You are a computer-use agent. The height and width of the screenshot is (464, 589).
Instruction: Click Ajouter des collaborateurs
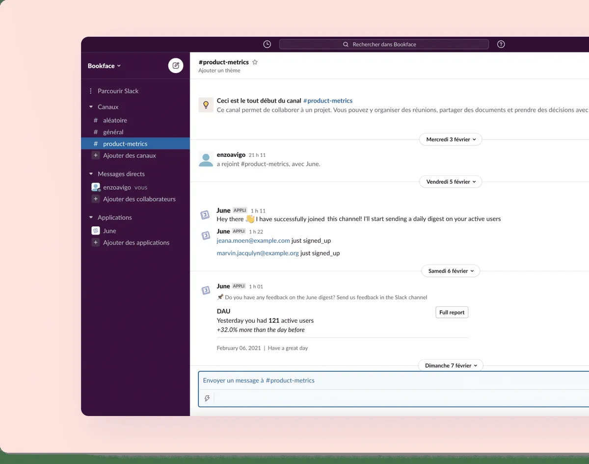tap(139, 199)
